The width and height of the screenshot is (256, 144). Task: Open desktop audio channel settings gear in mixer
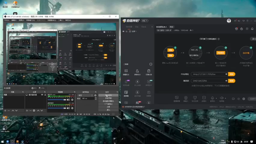pyautogui.click(x=72, y=108)
